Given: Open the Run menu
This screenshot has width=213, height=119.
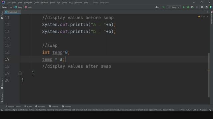Looking at the screenshot, I should coord(58,3).
